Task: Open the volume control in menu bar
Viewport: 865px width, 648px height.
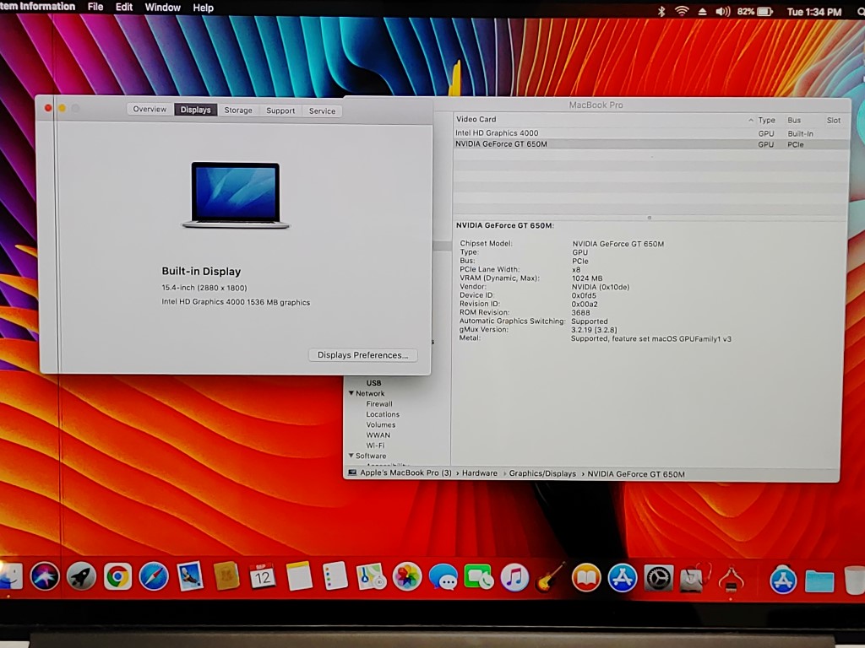Action: pyautogui.click(x=723, y=11)
